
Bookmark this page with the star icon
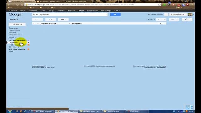[159, 5]
